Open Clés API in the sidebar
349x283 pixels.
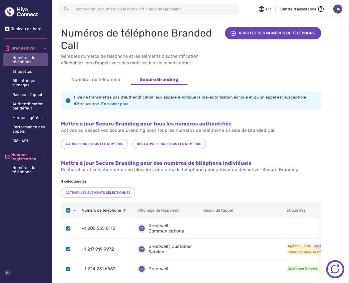(20, 141)
